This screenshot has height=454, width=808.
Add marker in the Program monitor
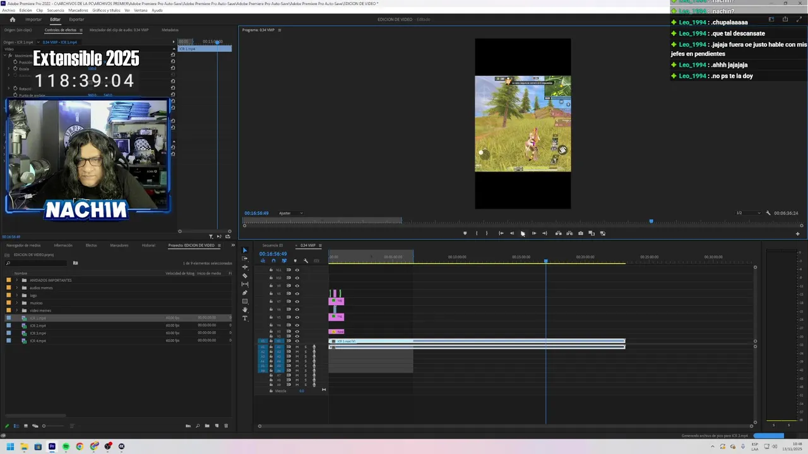click(x=465, y=233)
